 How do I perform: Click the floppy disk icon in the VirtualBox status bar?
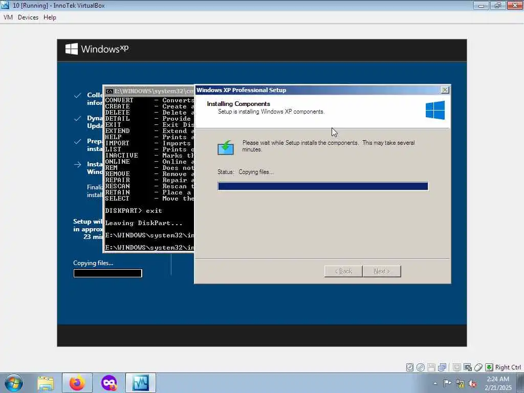pyautogui.click(x=431, y=367)
